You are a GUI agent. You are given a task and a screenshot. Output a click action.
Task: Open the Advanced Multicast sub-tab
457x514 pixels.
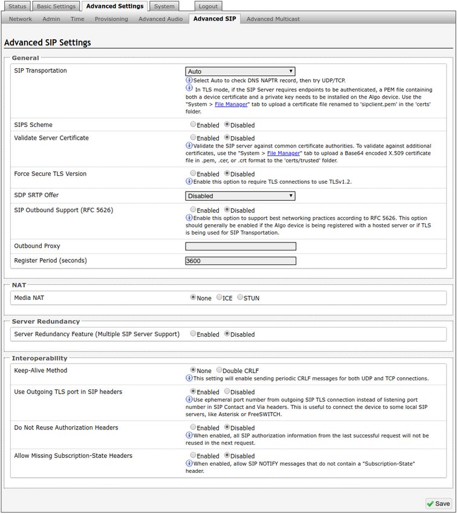point(273,19)
